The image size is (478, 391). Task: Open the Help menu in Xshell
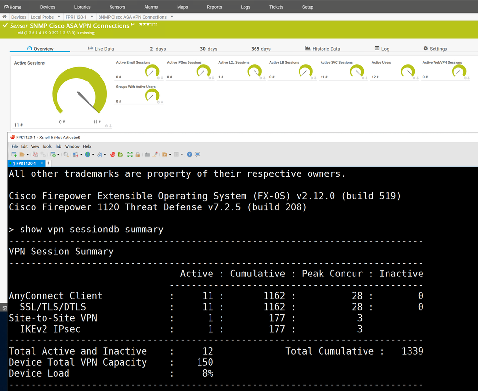[x=87, y=146]
